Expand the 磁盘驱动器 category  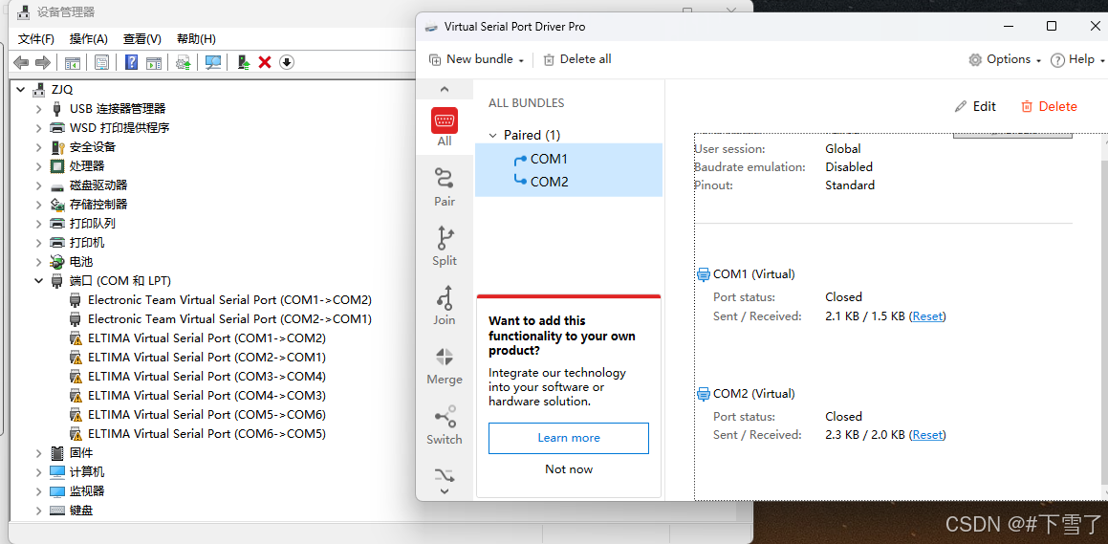click(x=39, y=185)
